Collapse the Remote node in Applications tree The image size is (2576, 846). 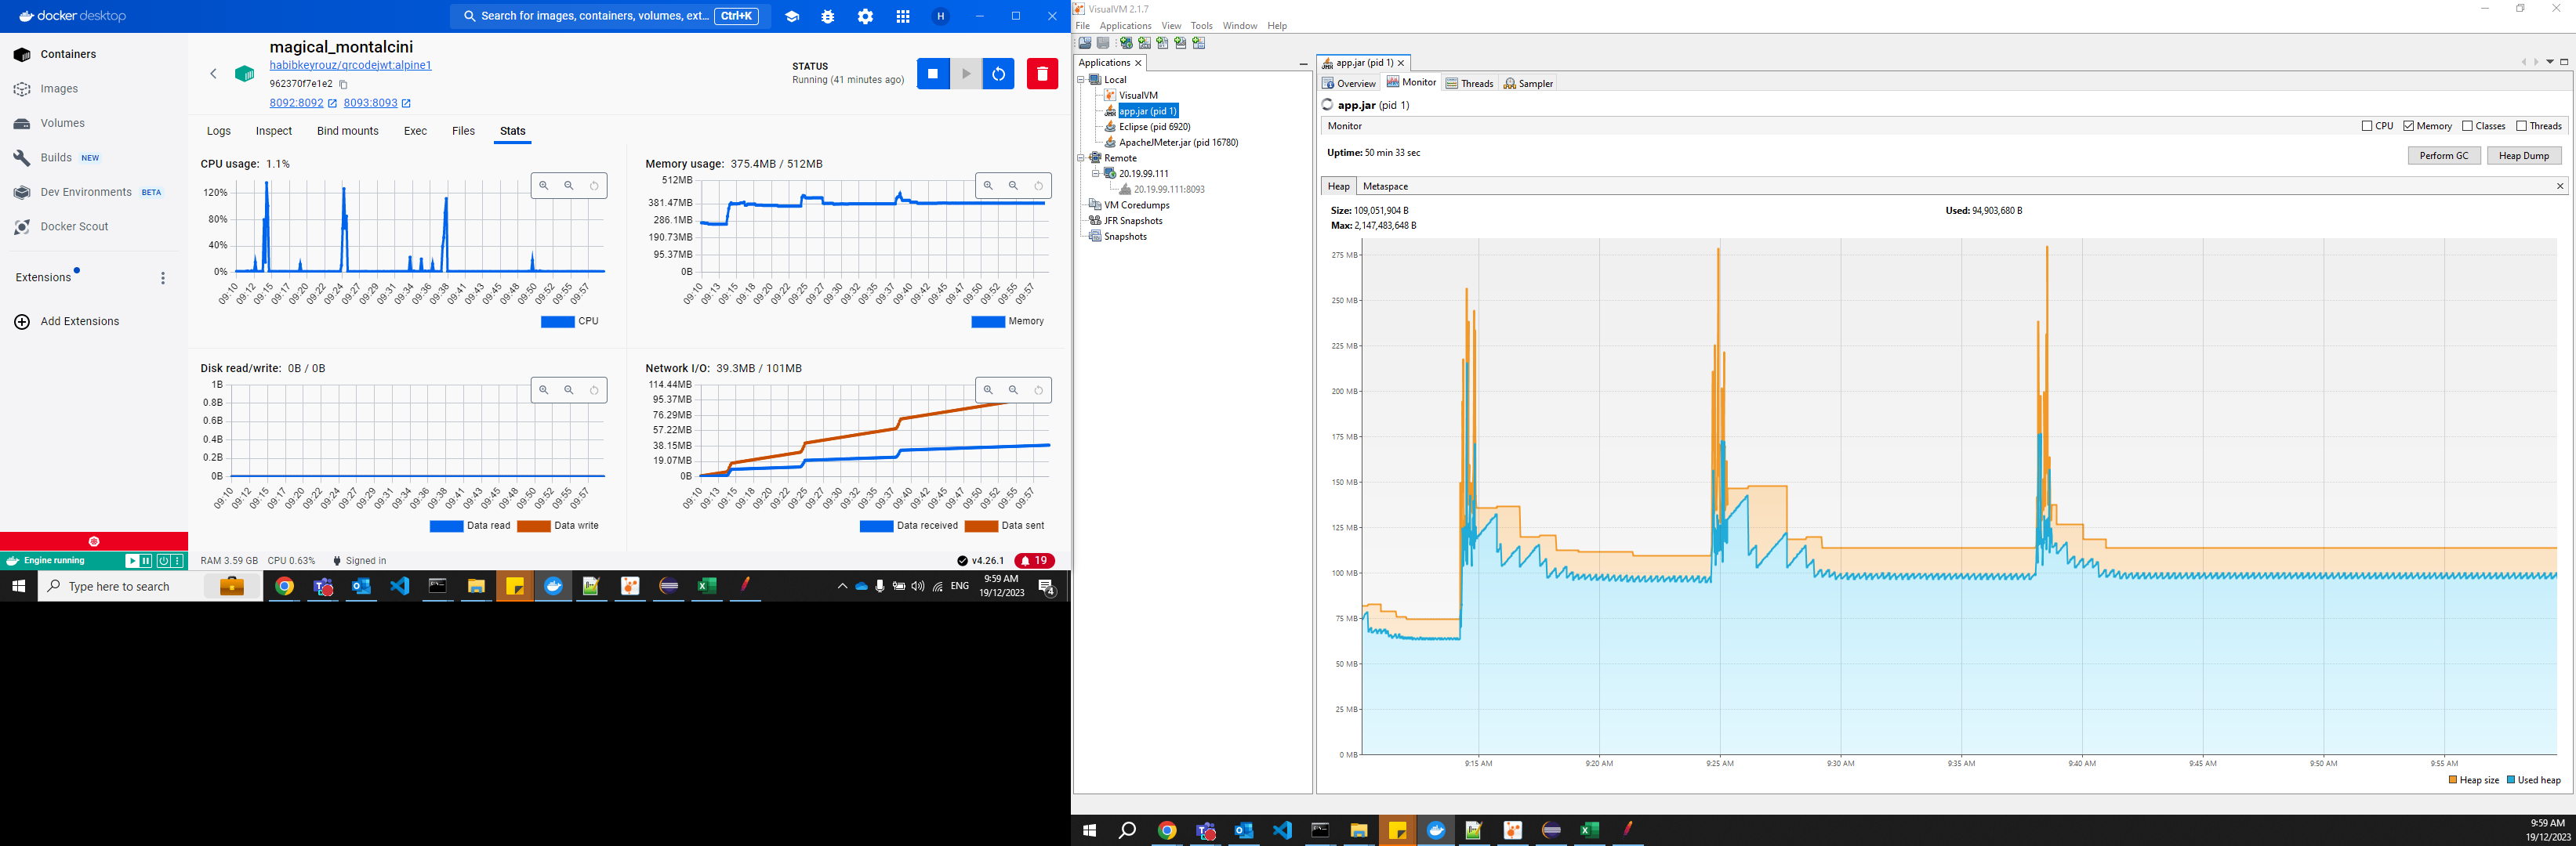[1081, 157]
